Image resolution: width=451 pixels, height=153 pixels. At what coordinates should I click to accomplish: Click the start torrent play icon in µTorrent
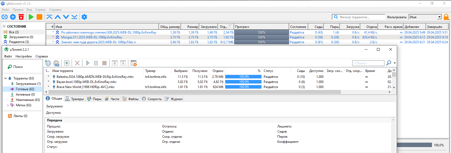88,63
